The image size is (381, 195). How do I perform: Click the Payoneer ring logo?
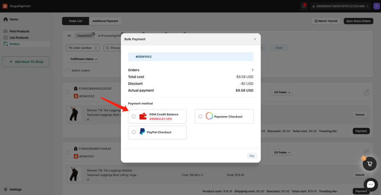coord(209,116)
